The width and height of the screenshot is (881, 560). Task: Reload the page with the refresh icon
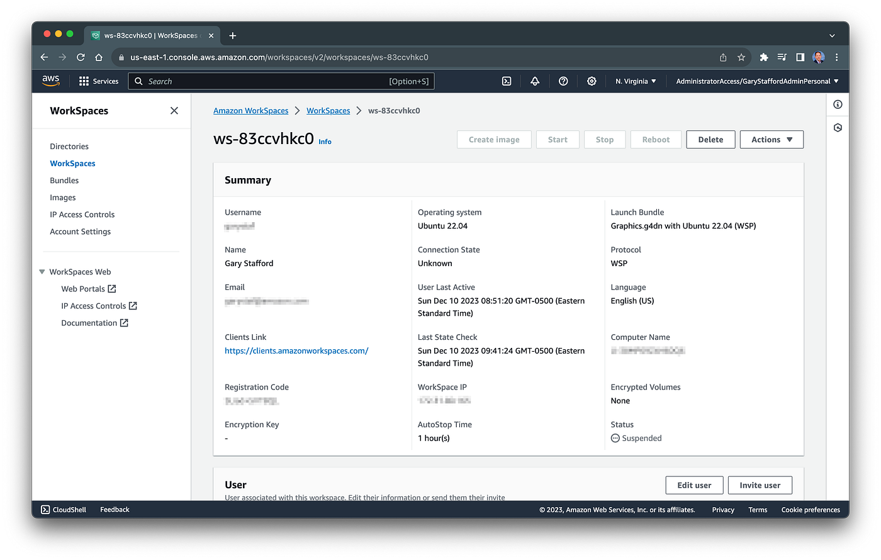point(81,57)
